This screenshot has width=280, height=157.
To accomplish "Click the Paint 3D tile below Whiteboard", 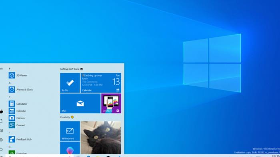I will (70, 148).
